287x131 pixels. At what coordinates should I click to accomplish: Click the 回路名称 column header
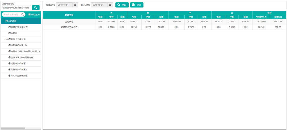[69, 15]
